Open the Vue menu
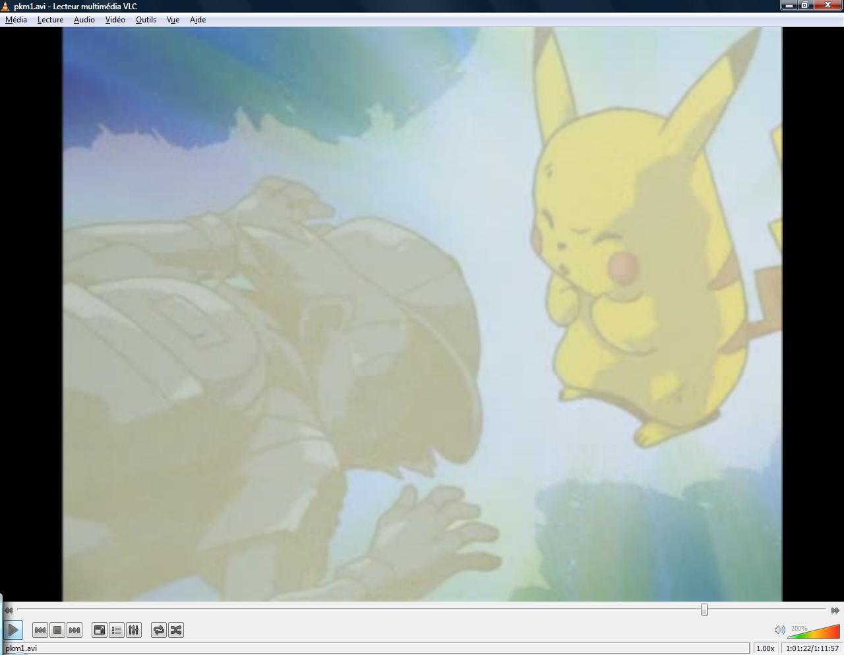Viewport: 844px width, 655px height. [x=173, y=20]
